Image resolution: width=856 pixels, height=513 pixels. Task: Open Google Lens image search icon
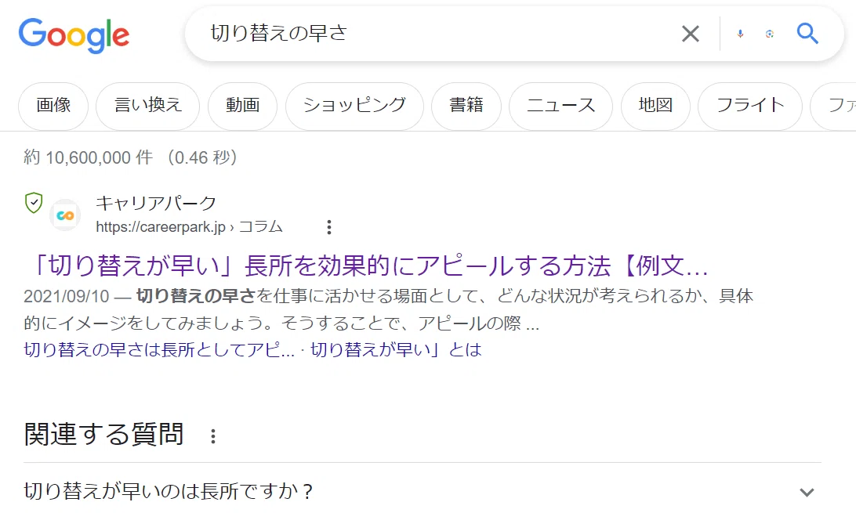coord(770,34)
